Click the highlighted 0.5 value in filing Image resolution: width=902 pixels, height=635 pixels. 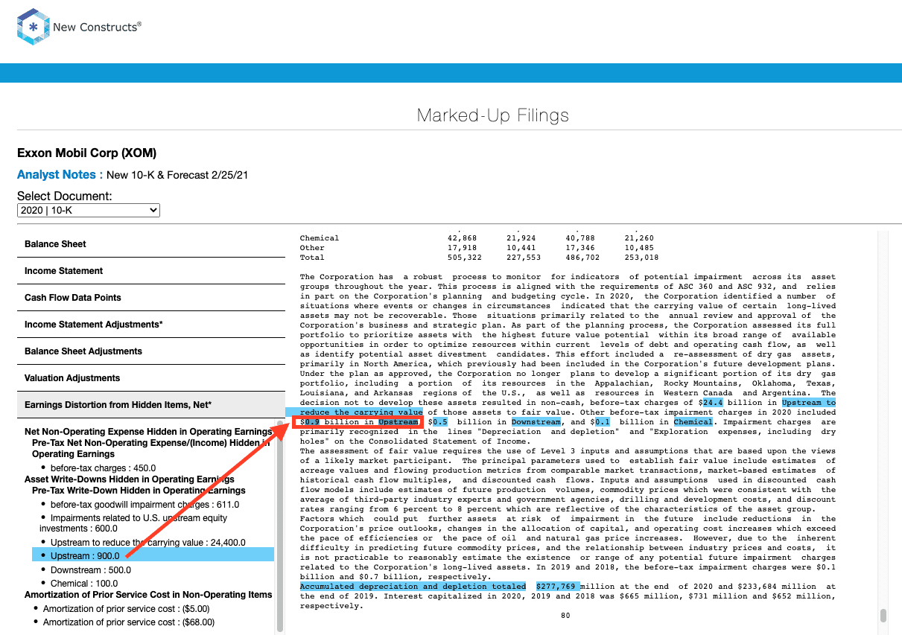tap(440, 422)
